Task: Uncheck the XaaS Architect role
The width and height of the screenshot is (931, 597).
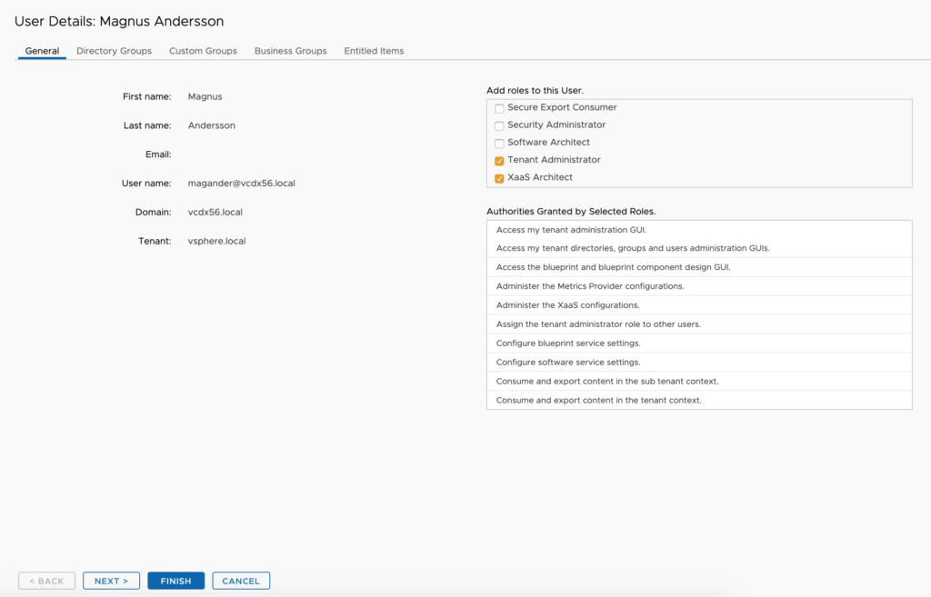Action: 499,178
